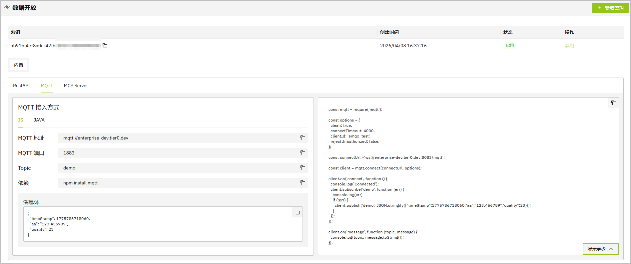Select the JS language tab
Image resolution: width=631 pixels, height=264 pixels.
(21, 120)
